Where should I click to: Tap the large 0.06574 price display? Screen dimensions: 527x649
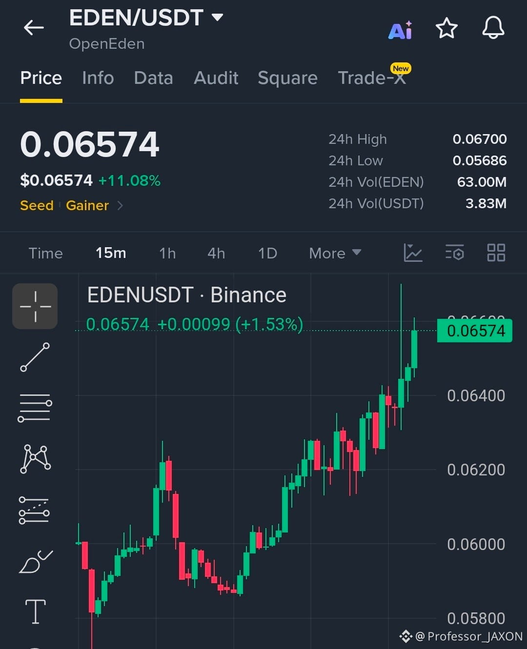click(x=90, y=145)
